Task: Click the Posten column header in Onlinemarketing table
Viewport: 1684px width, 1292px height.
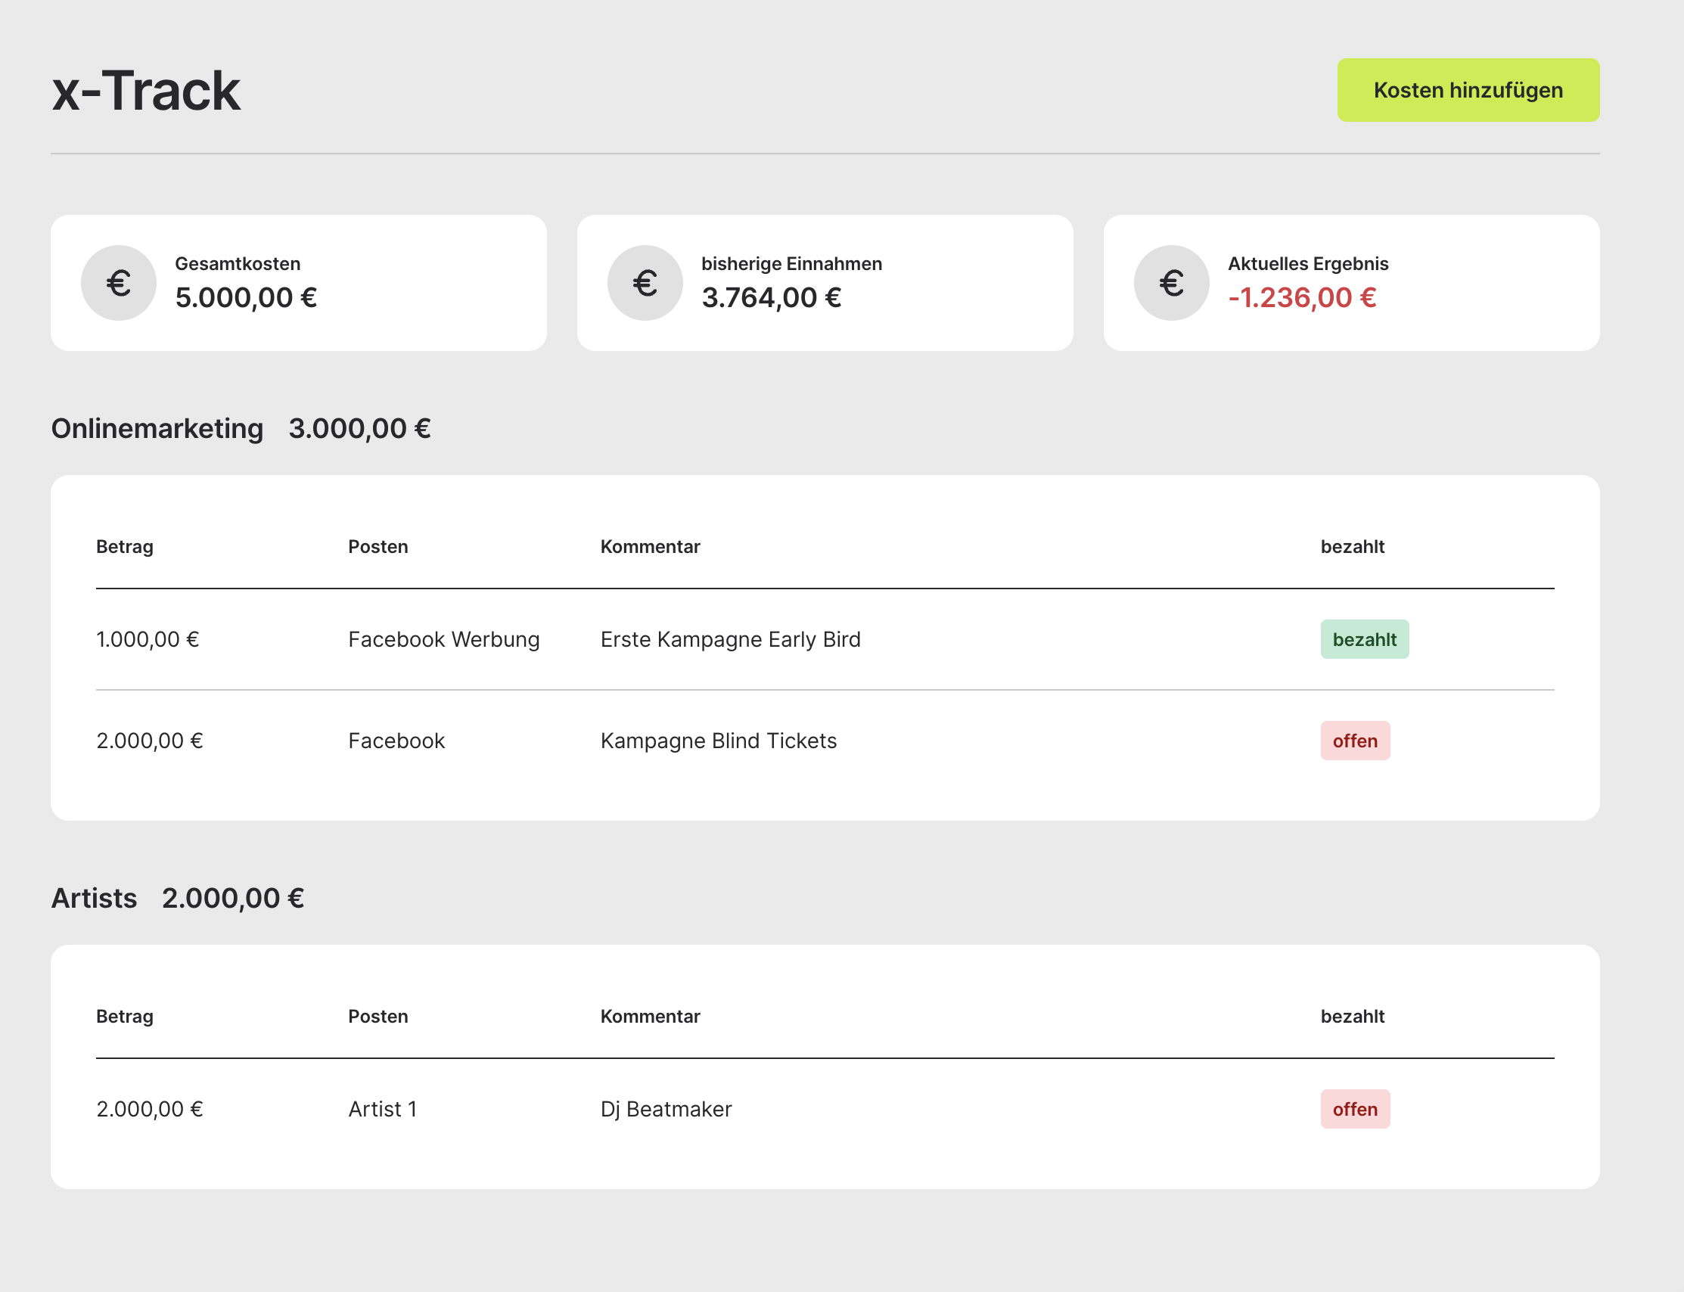Action: tap(378, 547)
